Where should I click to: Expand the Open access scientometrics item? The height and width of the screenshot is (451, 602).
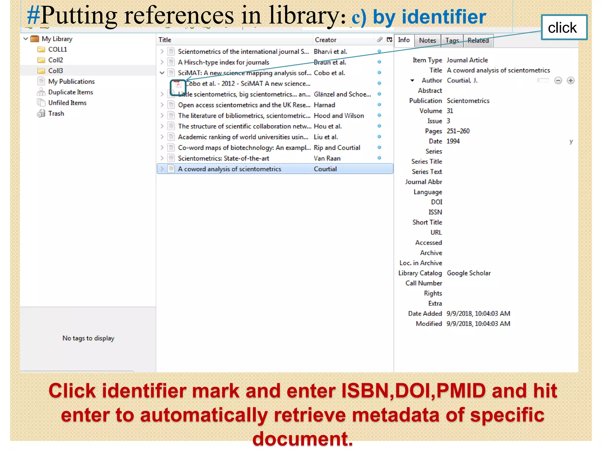[162, 105]
